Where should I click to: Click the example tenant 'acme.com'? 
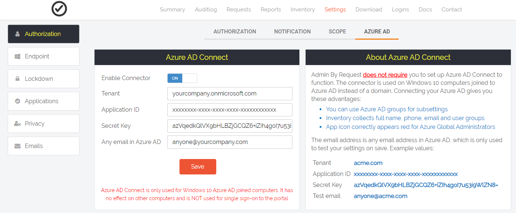(x=368, y=163)
